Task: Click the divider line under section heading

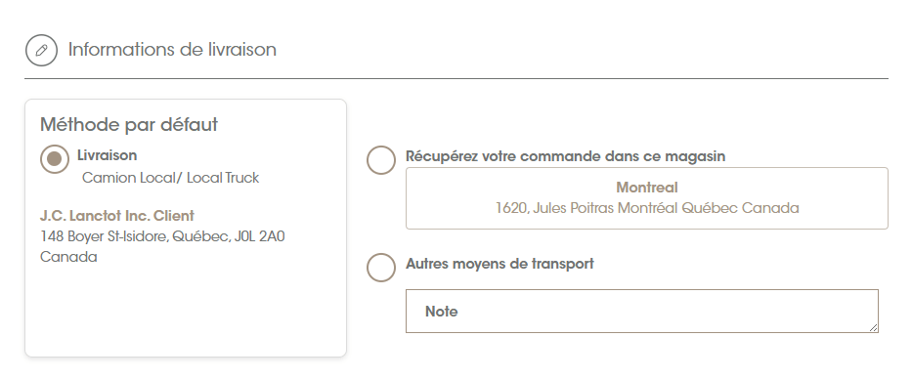Action: click(x=456, y=78)
